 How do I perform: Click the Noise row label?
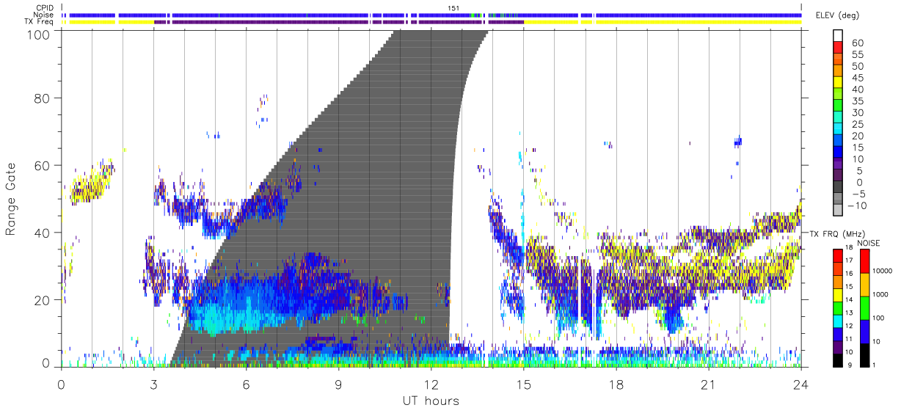point(43,15)
